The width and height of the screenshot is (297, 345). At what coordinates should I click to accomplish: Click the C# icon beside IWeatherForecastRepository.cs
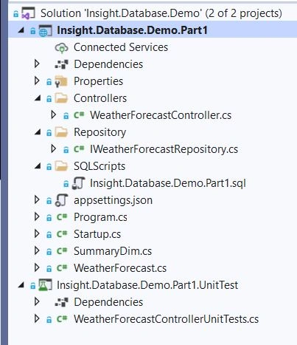pyautogui.click(x=79, y=149)
